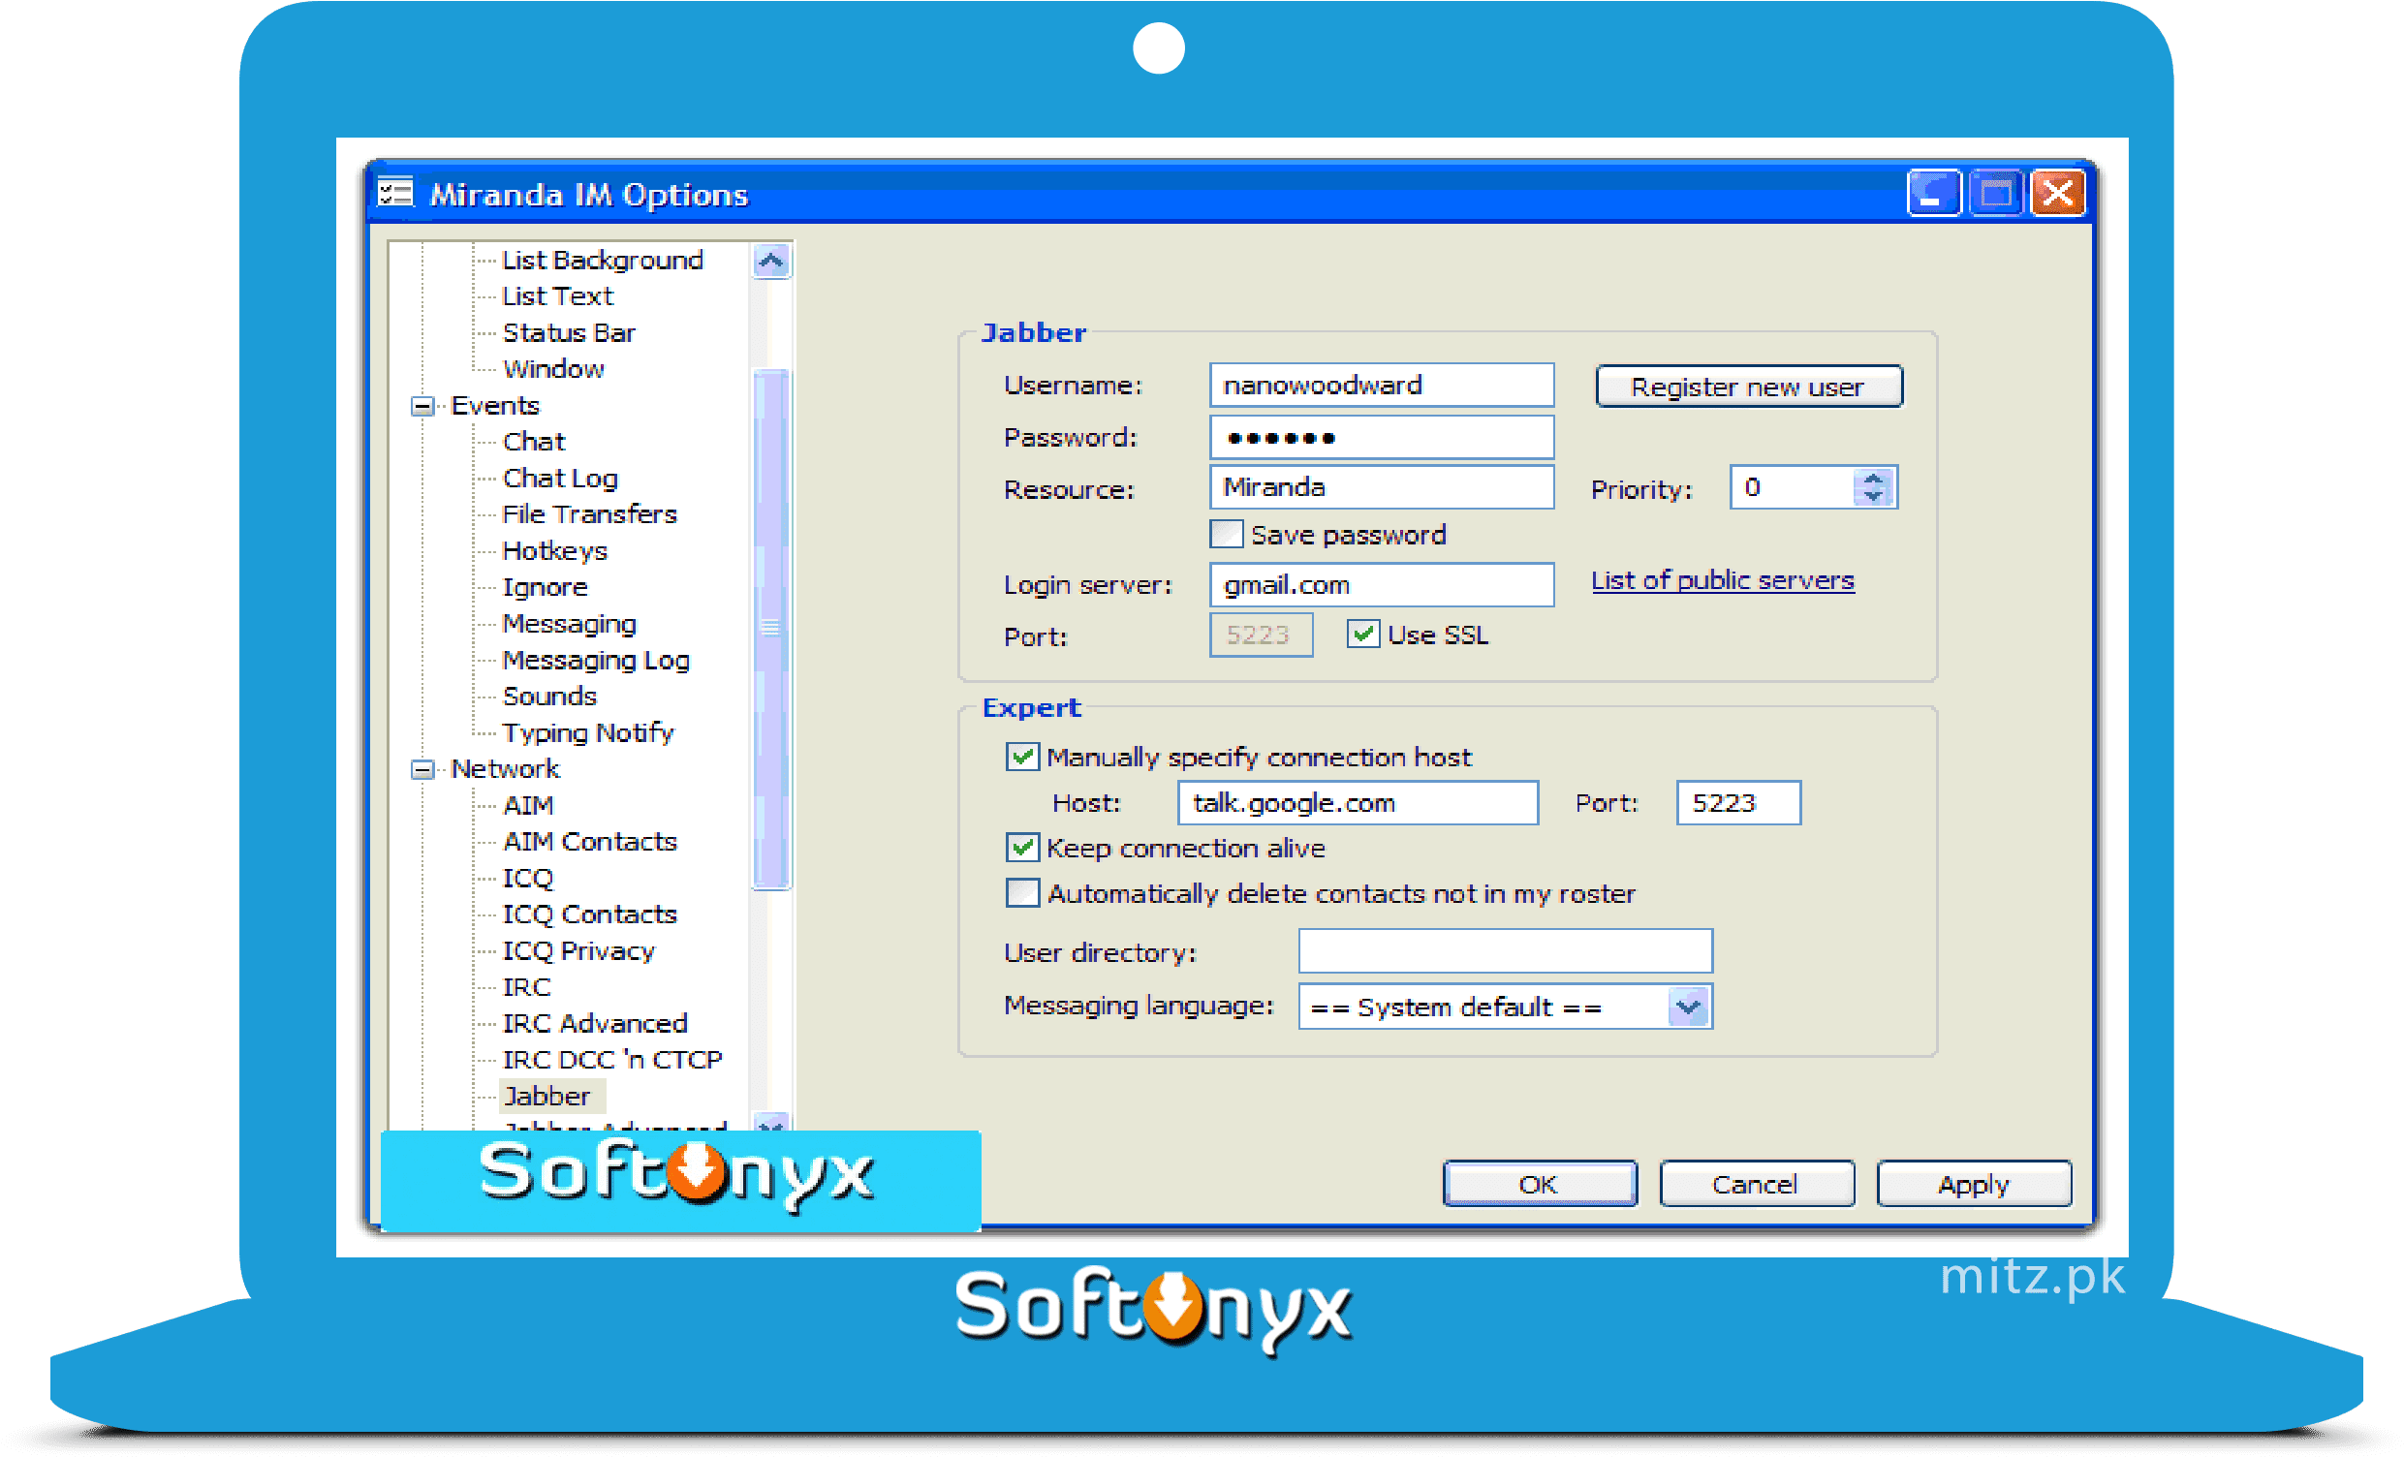Open the List of public servers link
Image resolution: width=2404 pixels, height=1457 pixels.
(1722, 580)
